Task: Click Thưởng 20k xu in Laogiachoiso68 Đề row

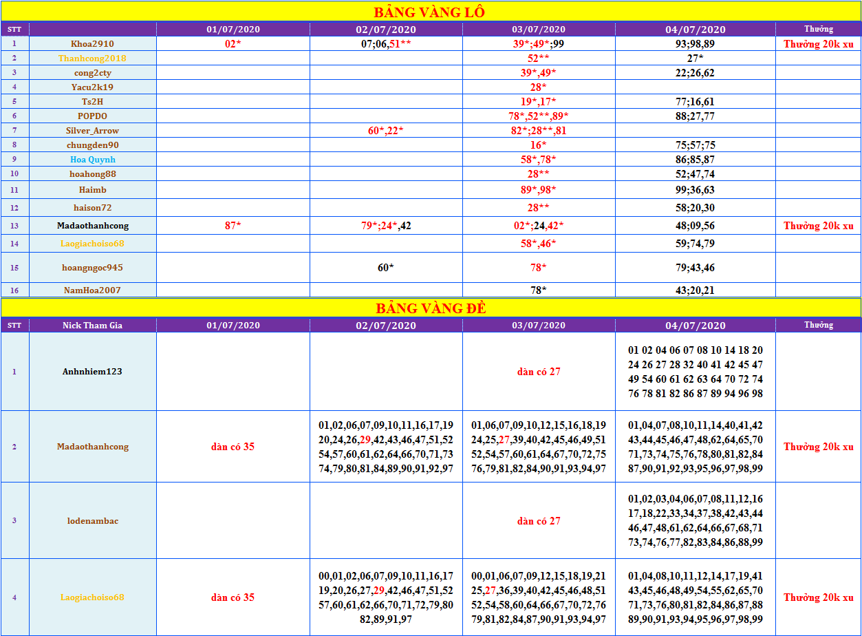Action: pyautogui.click(x=819, y=597)
